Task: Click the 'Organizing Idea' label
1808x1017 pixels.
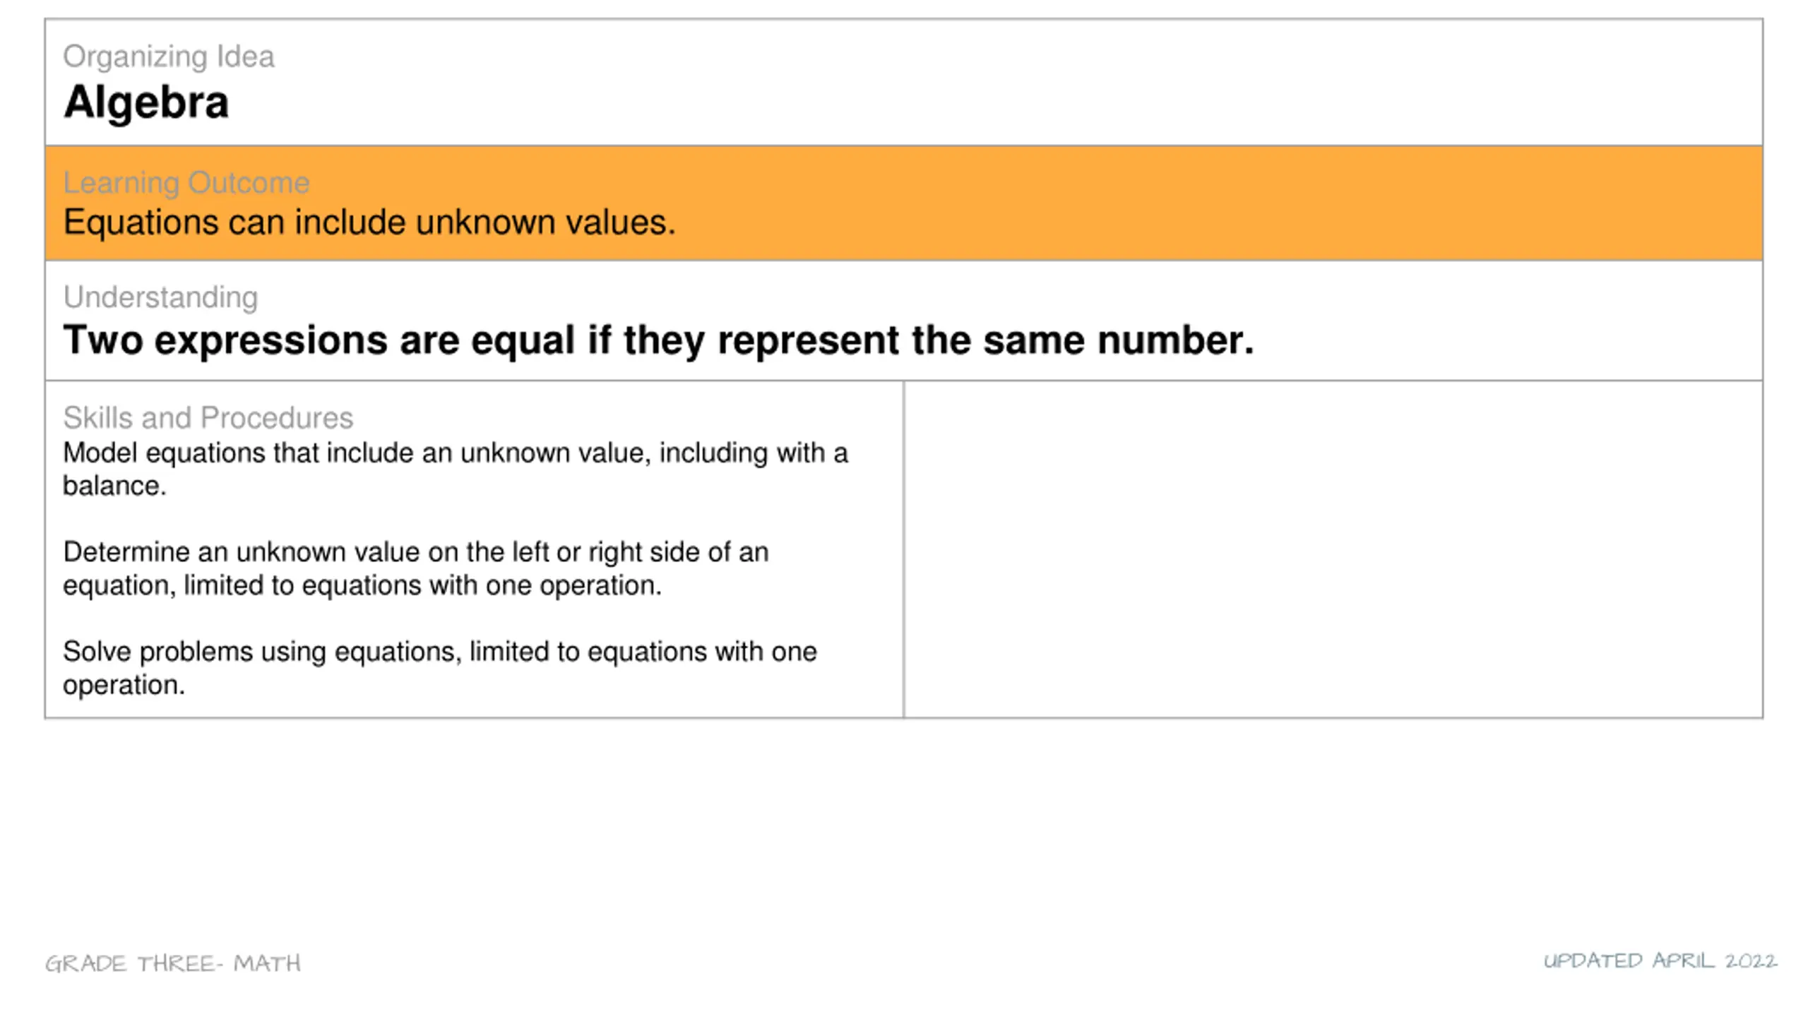Action: (x=168, y=56)
